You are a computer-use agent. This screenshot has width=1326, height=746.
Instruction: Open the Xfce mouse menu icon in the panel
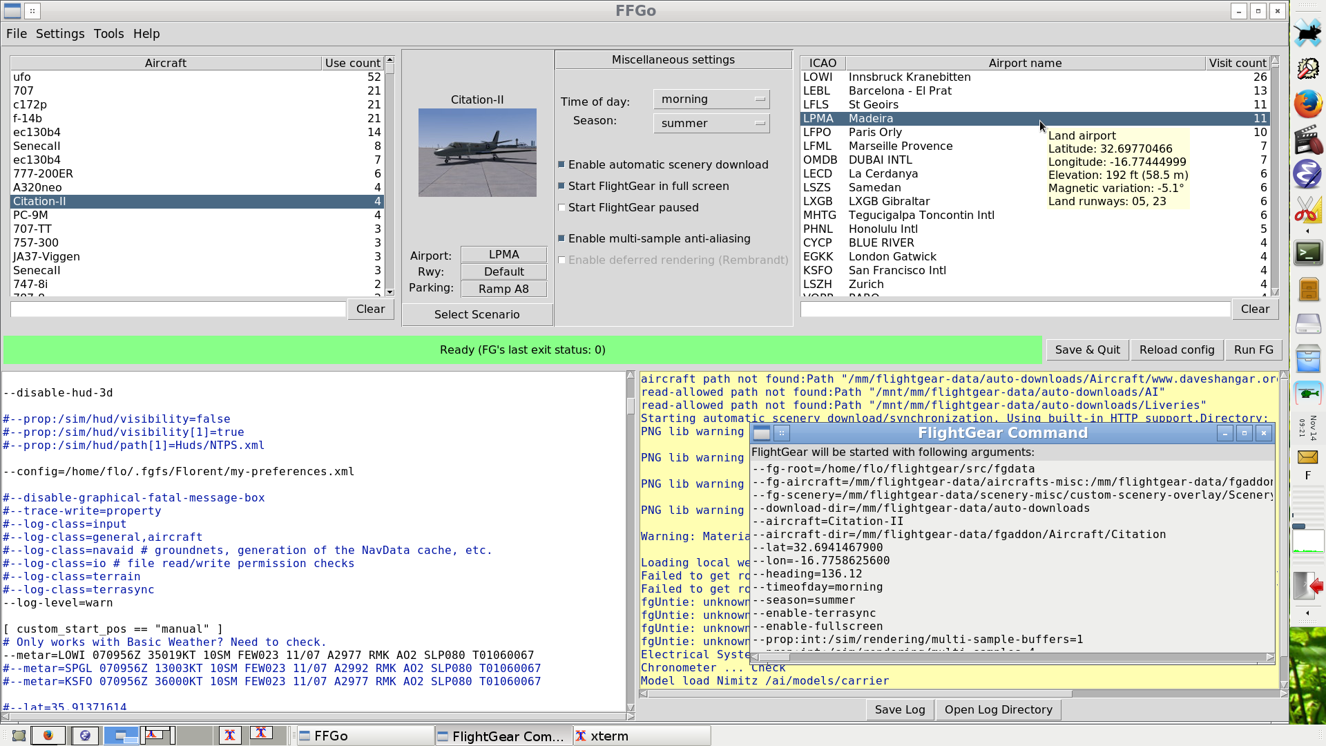(x=1307, y=33)
